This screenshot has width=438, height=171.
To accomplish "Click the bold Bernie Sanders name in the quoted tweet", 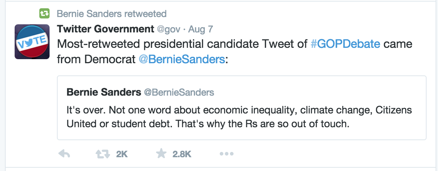I will tap(104, 92).
